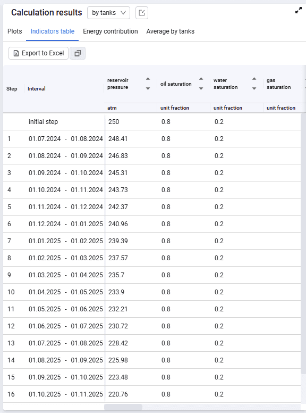Click the pressure value 220.76
This screenshot has width=306, height=413.
pyautogui.click(x=118, y=394)
